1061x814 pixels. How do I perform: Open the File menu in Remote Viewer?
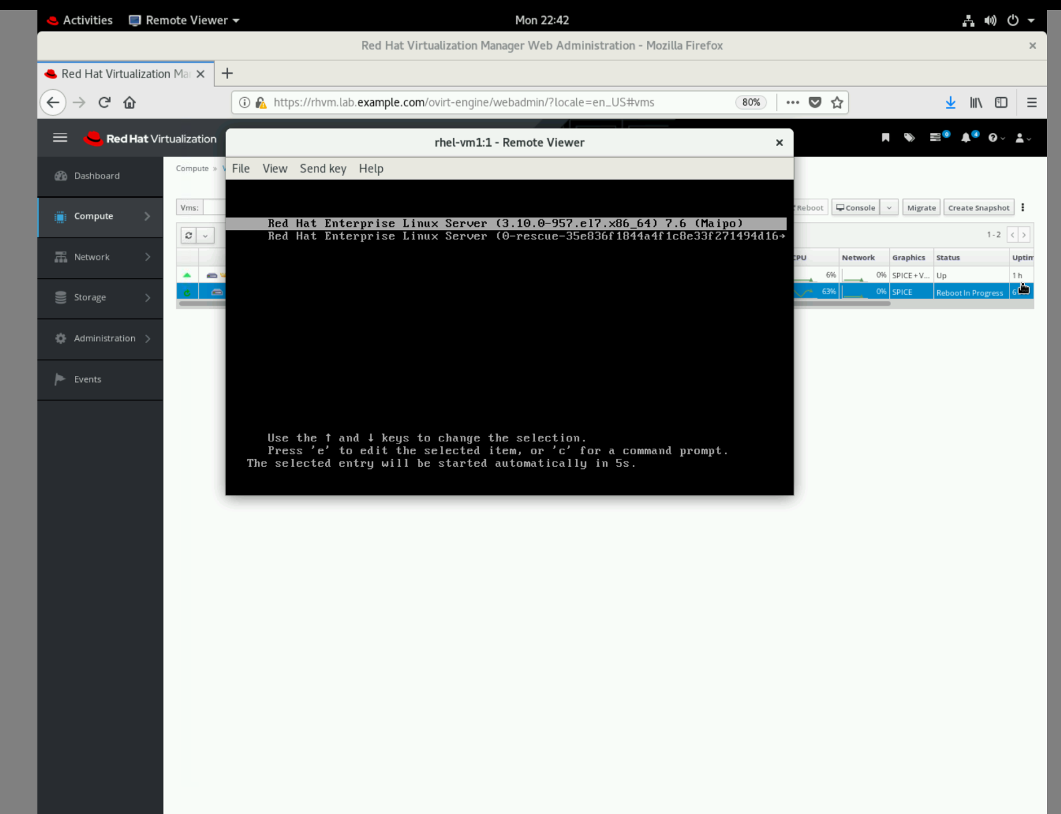click(241, 169)
